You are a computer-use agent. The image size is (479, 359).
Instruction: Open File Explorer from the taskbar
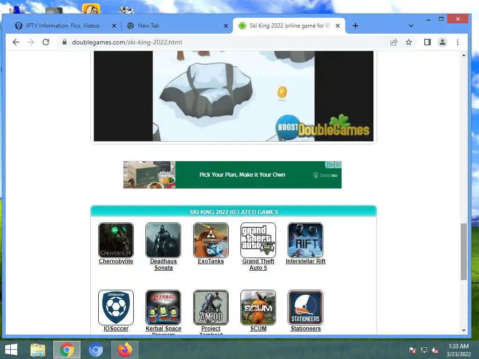tap(37, 350)
